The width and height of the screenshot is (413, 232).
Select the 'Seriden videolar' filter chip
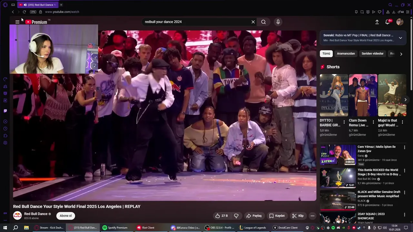[373, 53]
